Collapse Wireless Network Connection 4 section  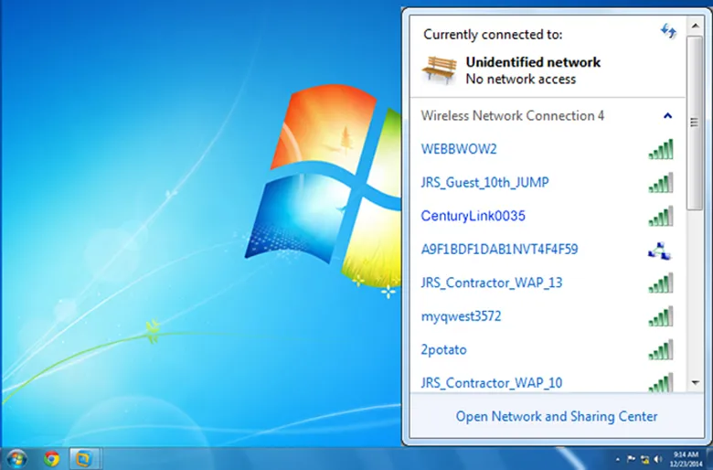(667, 116)
